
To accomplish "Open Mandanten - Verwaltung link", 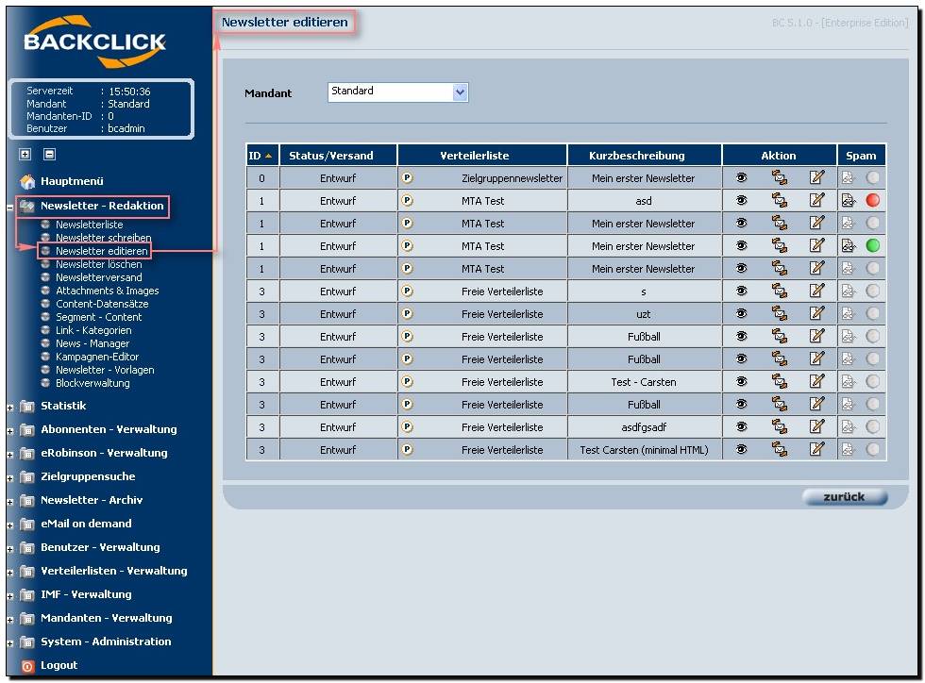I will pos(106,618).
